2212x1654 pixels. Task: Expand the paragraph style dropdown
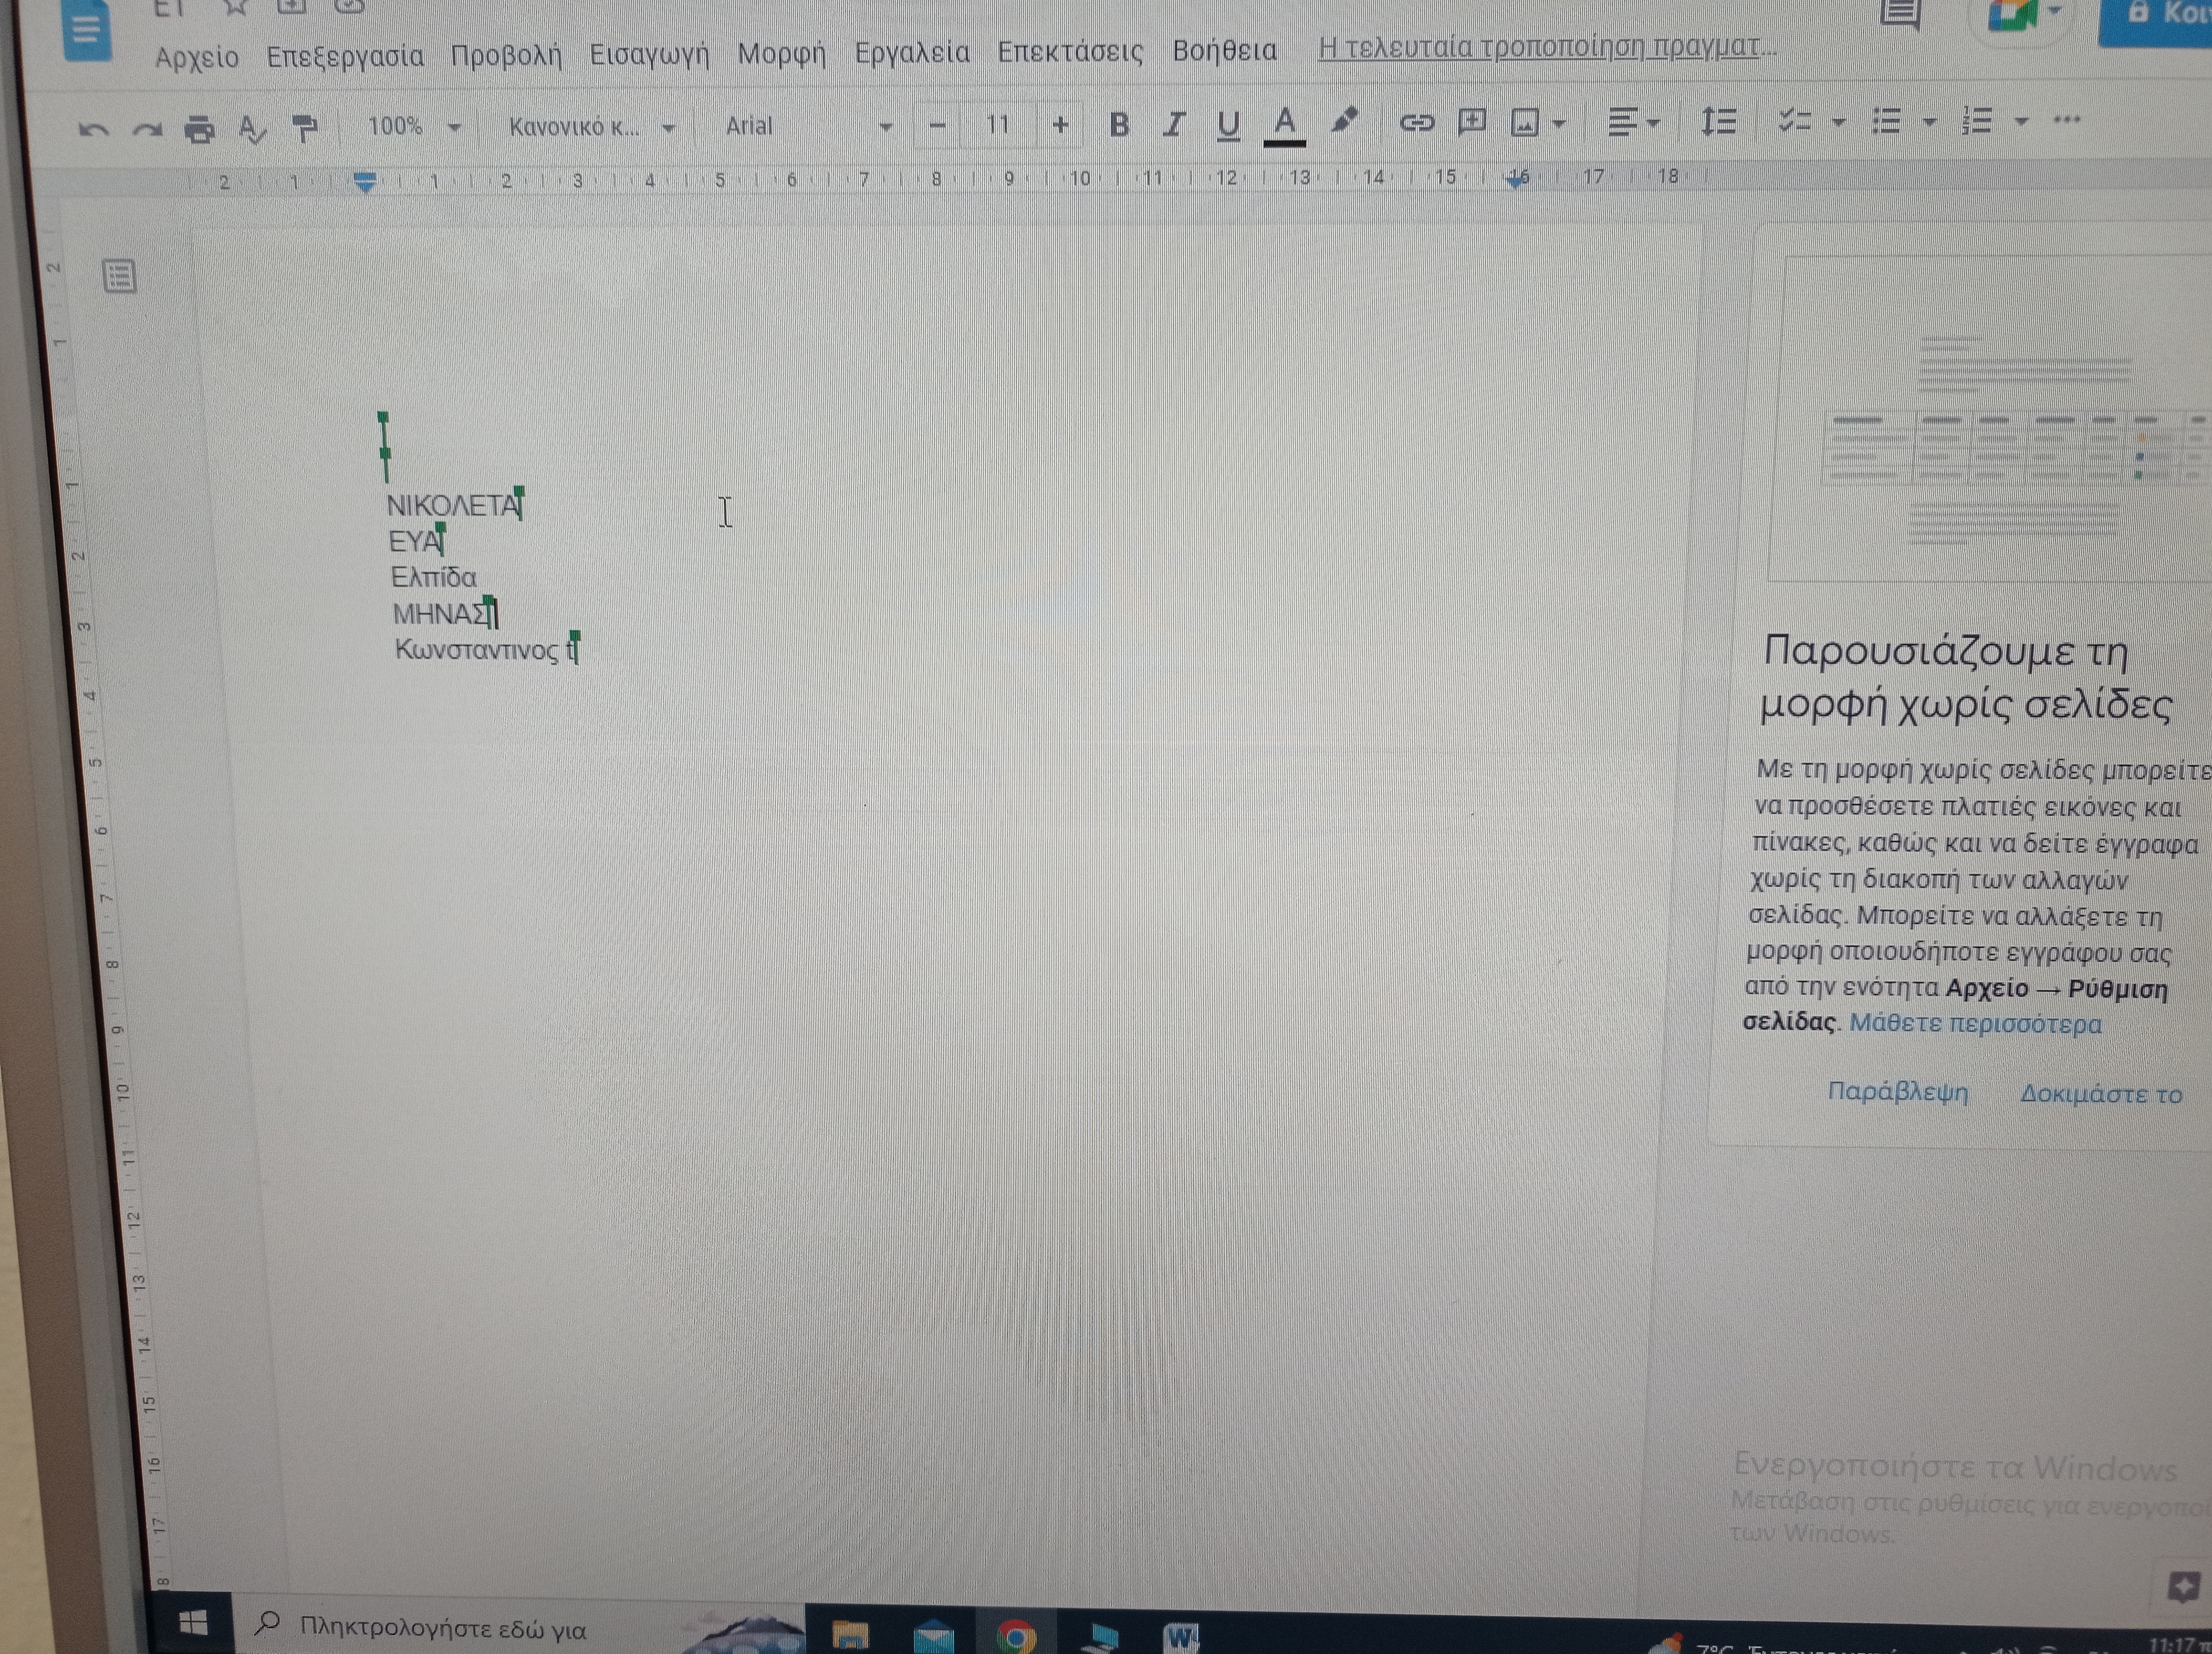pos(591,127)
